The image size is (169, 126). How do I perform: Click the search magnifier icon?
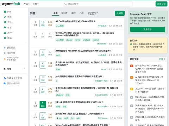pyautogui.click(x=65, y=4)
